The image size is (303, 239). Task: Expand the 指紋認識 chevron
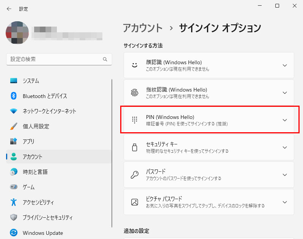click(x=285, y=93)
